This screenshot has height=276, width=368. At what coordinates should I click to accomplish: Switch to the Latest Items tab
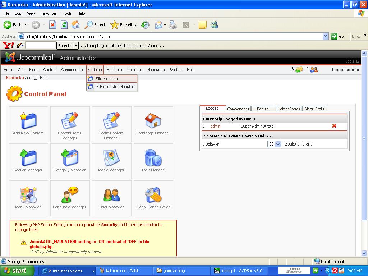pyautogui.click(x=289, y=109)
